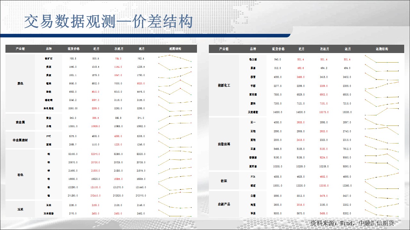Click the 棉花 product name
Image resolution: width=410 pixels, height=230 pixels.
point(253,185)
